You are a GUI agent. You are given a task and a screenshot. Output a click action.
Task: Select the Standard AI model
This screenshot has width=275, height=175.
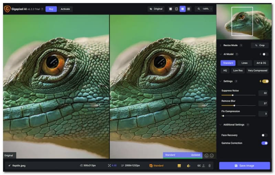228,63
